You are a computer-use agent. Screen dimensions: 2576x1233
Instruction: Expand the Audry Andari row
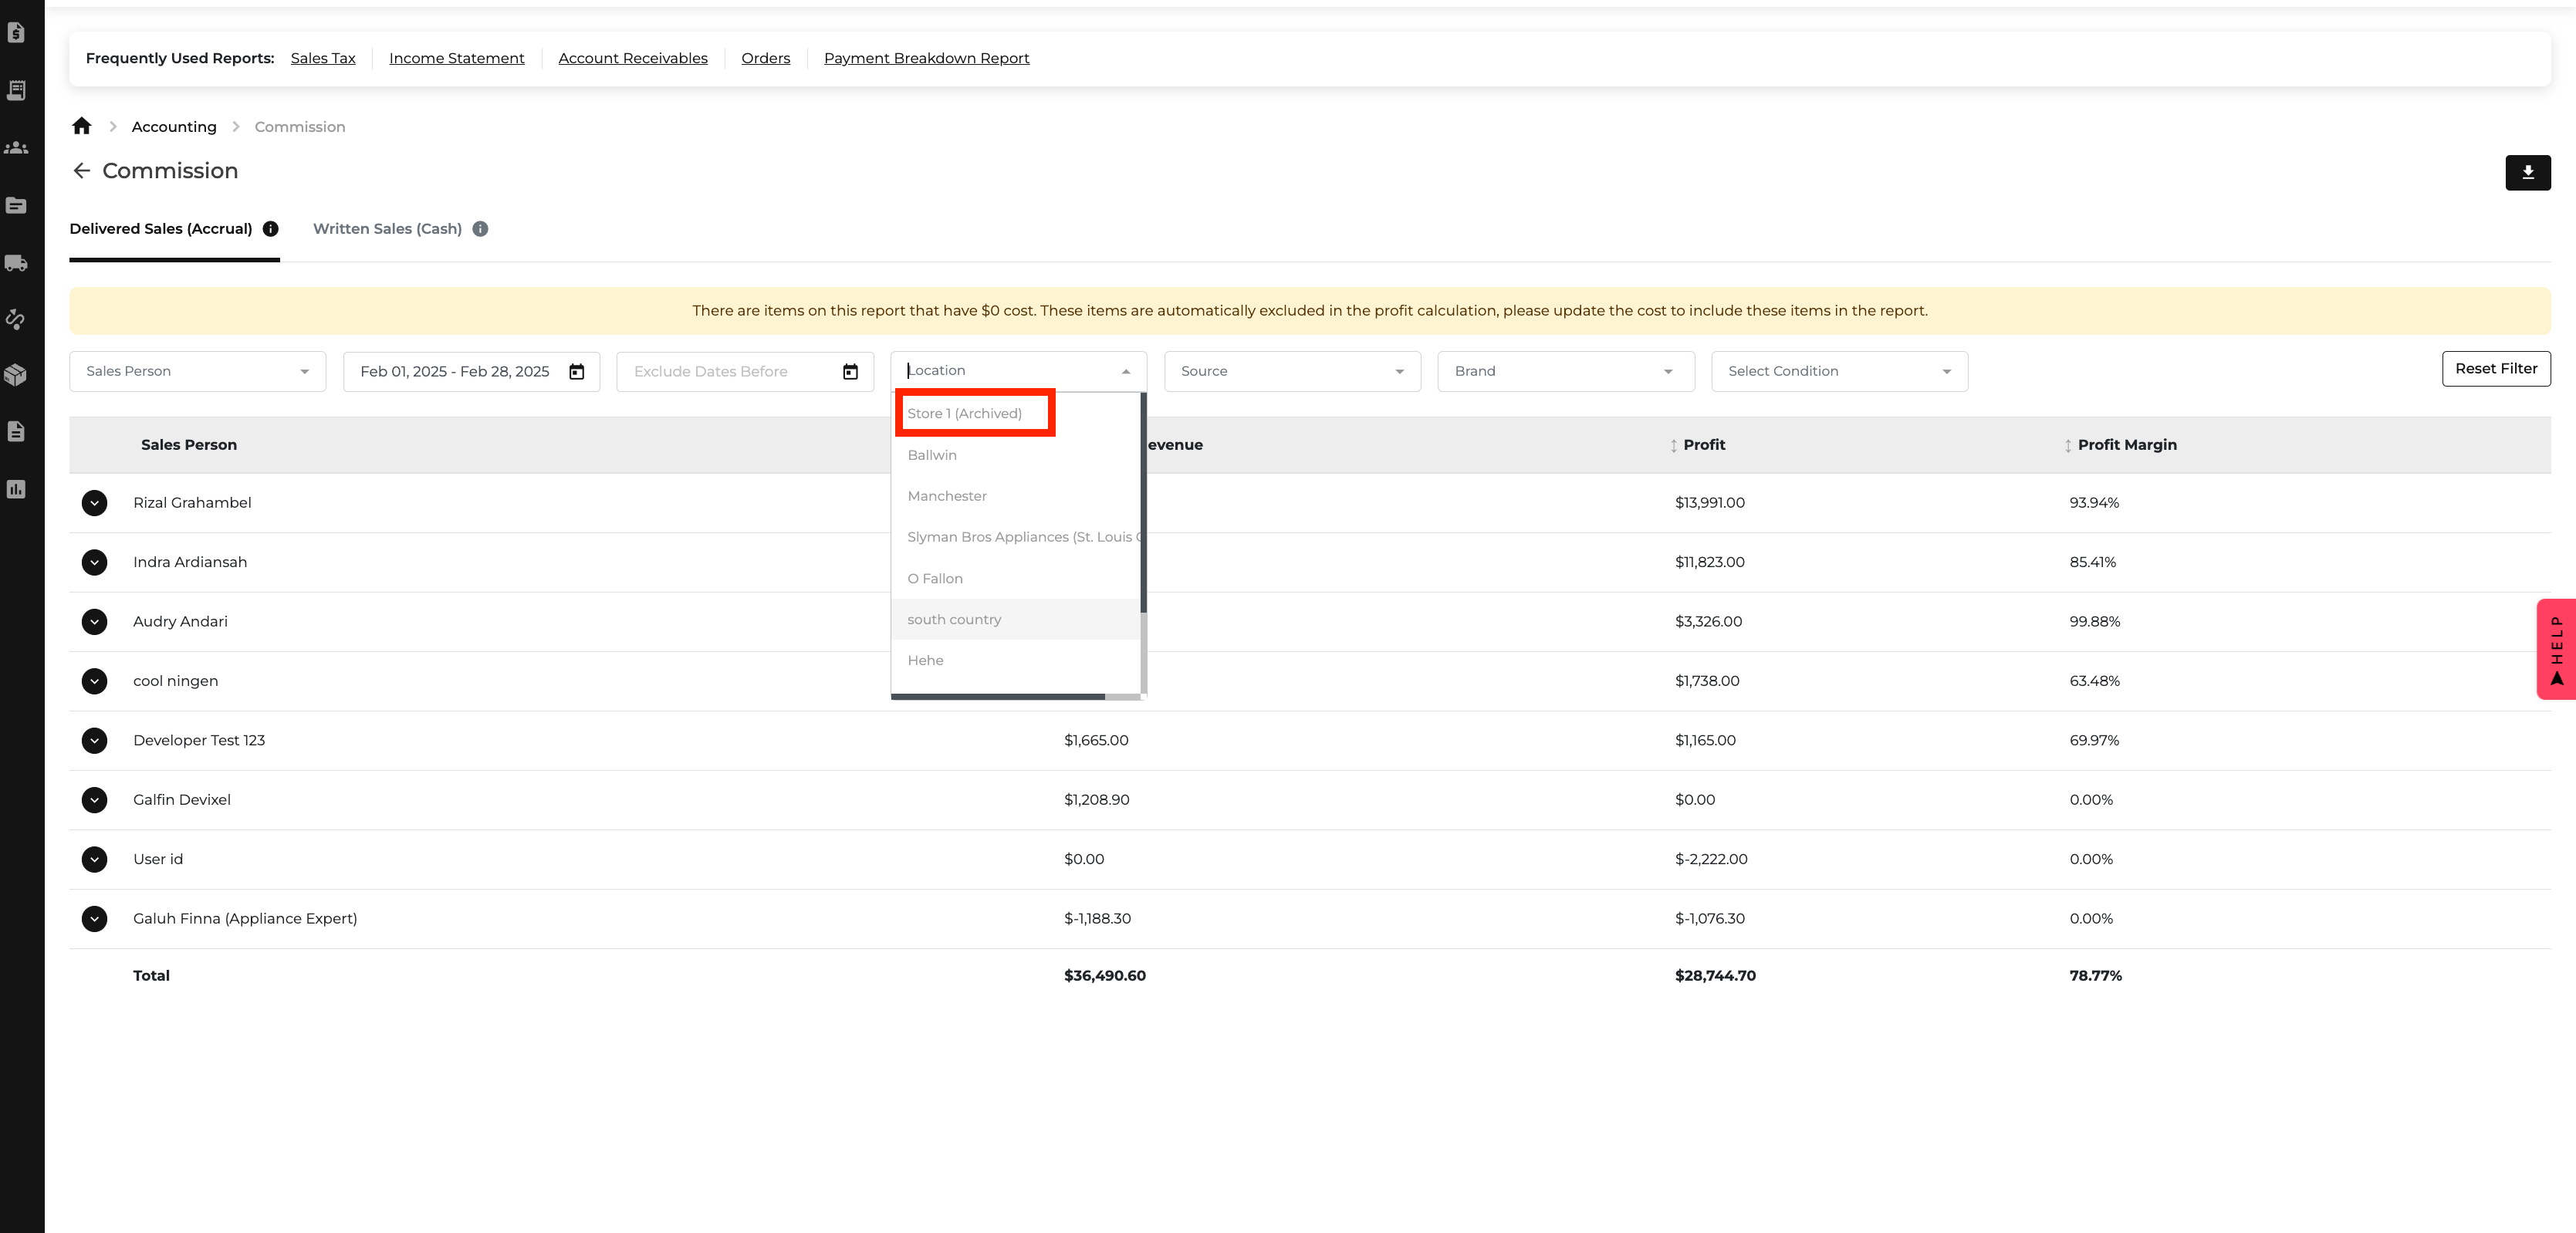[94, 622]
